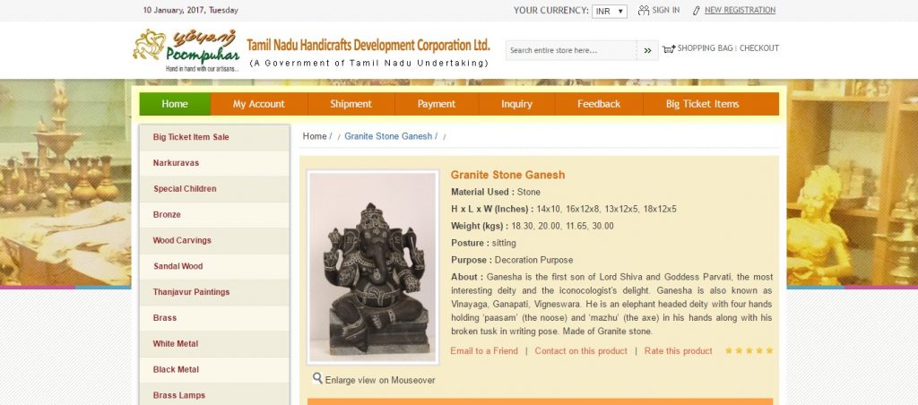
Task: Click the first rating star
Action: 729,350
